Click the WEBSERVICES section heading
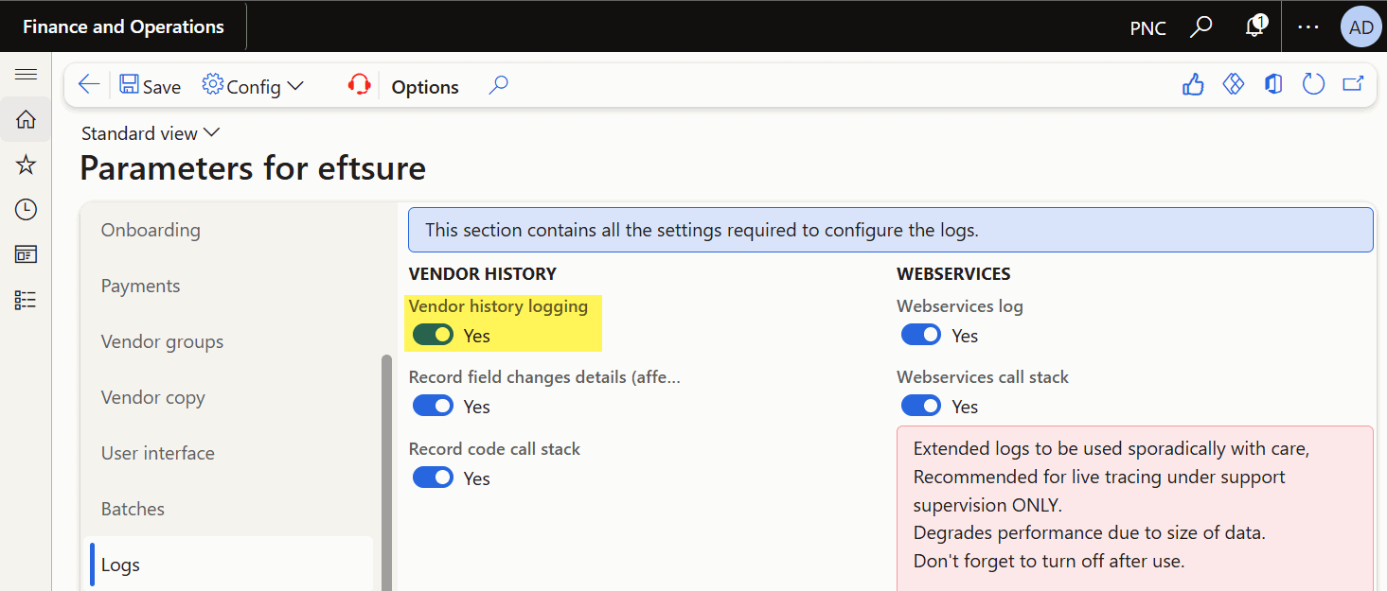Image resolution: width=1387 pixels, height=591 pixels. [x=953, y=274]
